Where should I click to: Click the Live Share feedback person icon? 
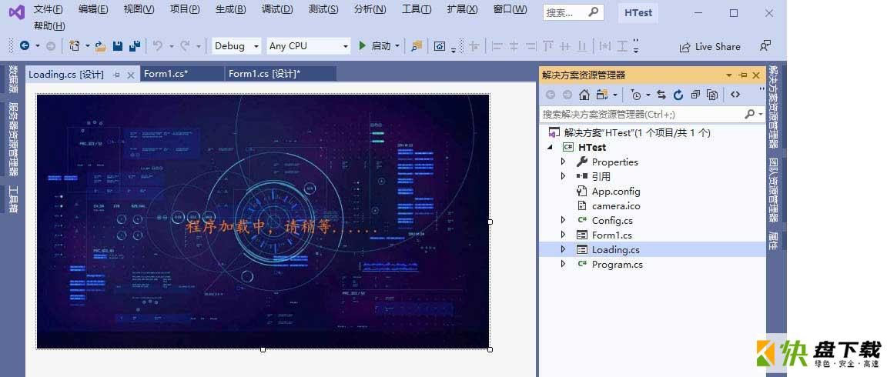765,46
